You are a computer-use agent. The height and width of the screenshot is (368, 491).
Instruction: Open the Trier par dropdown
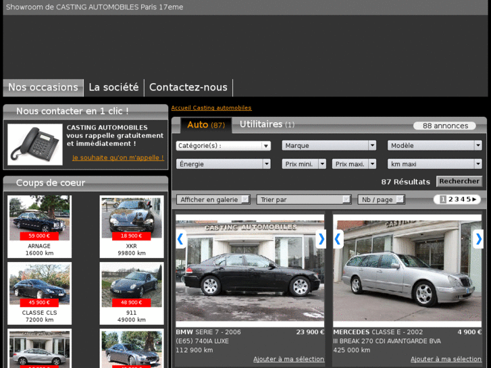coord(304,199)
